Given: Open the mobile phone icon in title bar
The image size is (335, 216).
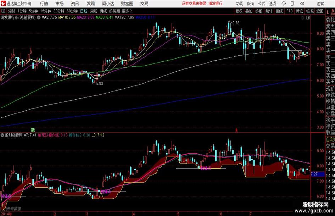Looking at the screenshot, I should tap(292, 4).
